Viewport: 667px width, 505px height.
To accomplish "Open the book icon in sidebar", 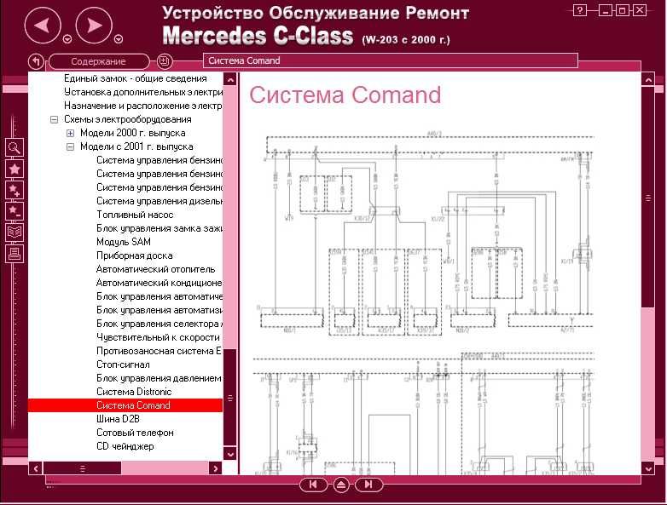I will (14, 232).
